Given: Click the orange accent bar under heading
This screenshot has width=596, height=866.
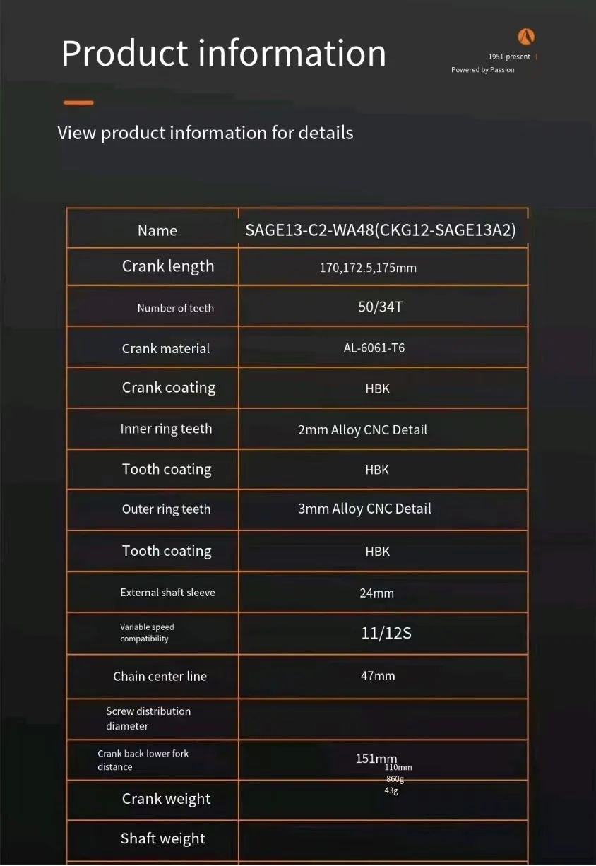Looking at the screenshot, I should (78, 102).
